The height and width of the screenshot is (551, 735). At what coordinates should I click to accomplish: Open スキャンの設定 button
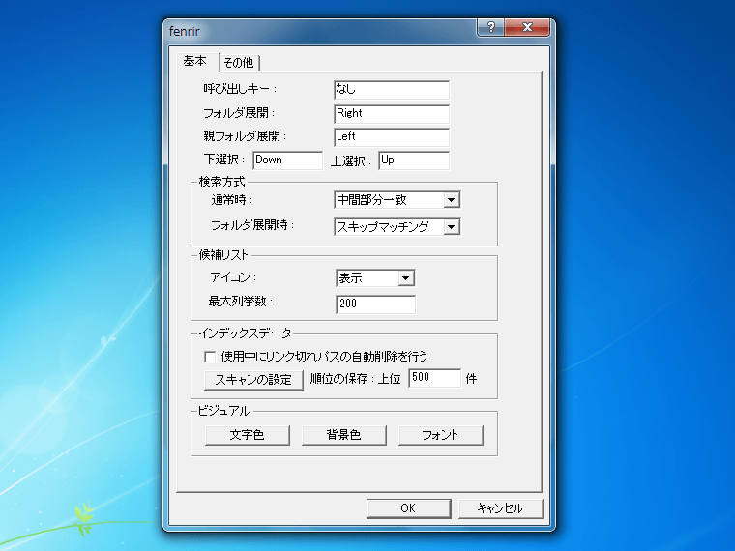(253, 380)
